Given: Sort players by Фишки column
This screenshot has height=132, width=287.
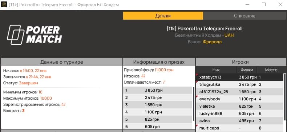Looking at the screenshot, I should pyautogui.click(x=247, y=70).
